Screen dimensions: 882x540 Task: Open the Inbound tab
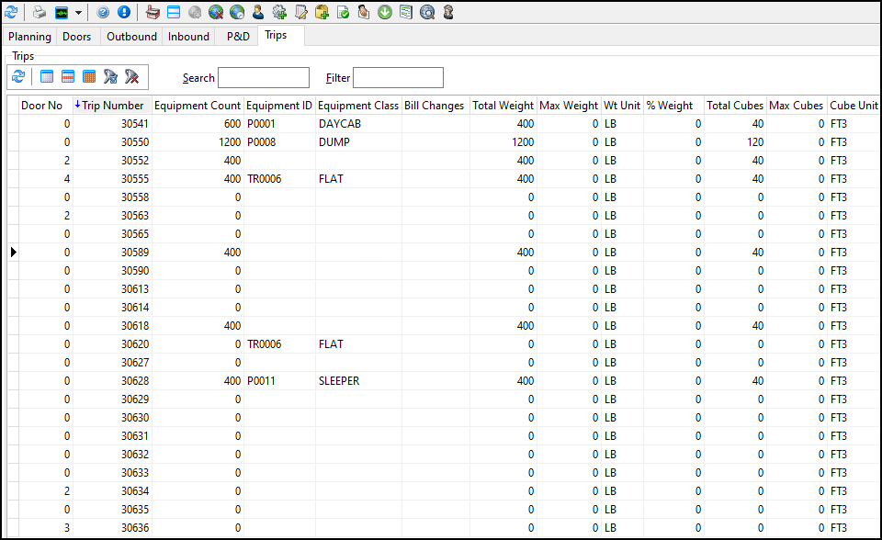(x=188, y=37)
